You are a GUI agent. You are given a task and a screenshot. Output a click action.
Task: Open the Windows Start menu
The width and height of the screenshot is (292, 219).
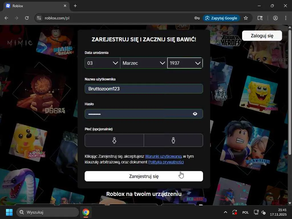(x=9, y=212)
